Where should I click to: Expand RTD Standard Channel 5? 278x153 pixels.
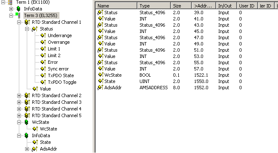coord(19,116)
